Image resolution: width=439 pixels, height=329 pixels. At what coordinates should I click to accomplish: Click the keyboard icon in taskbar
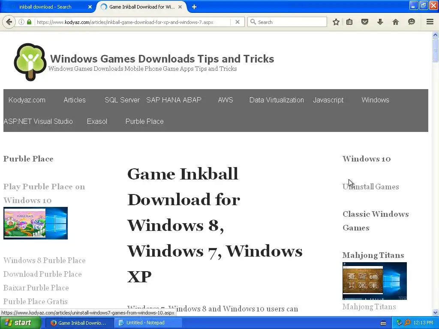383,323
